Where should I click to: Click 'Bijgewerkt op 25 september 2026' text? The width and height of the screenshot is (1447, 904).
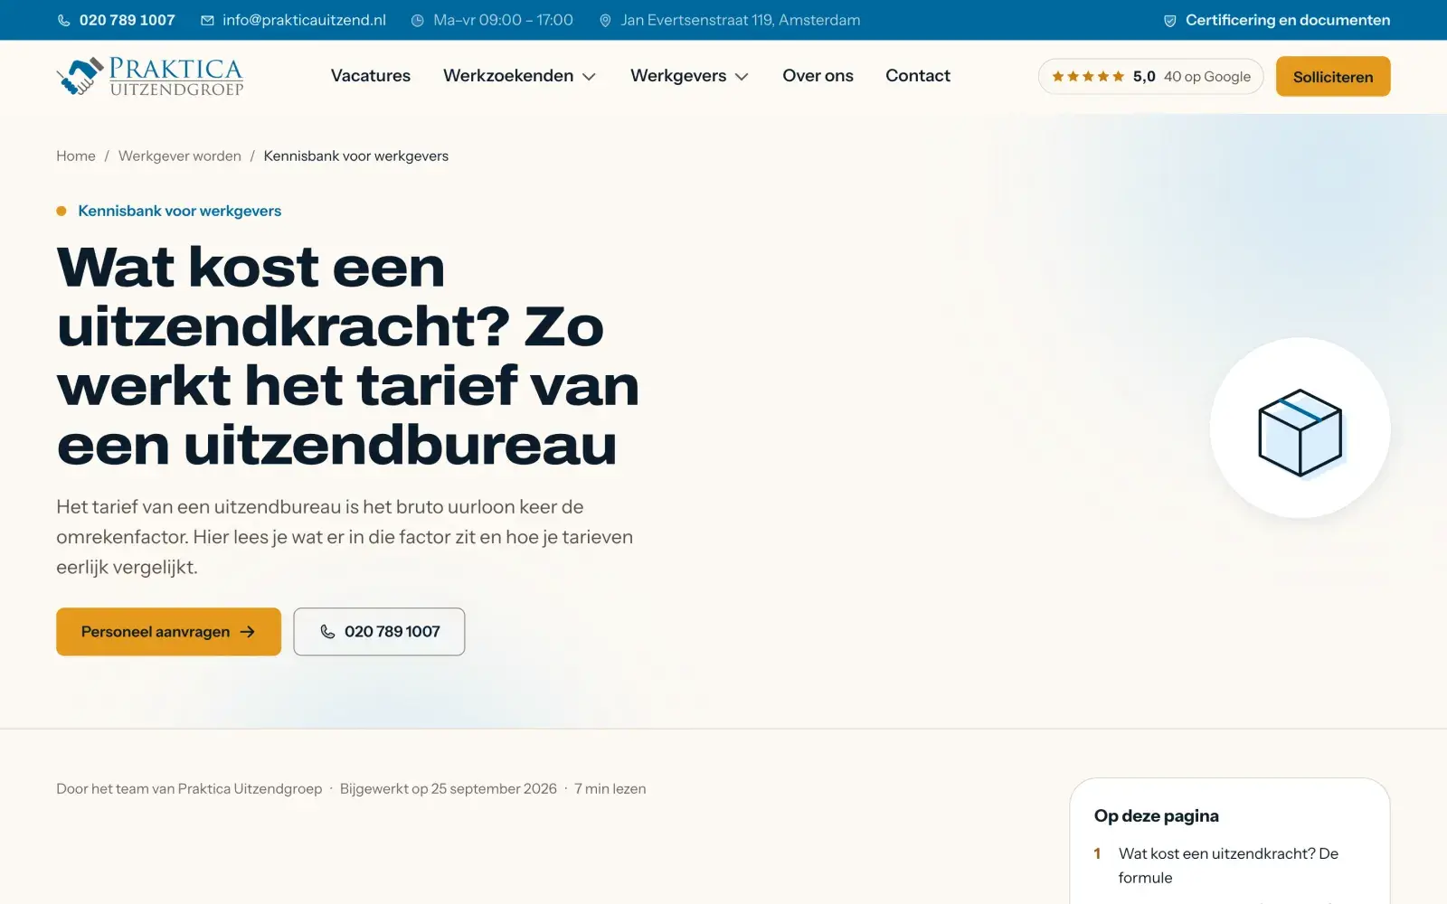[449, 788]
